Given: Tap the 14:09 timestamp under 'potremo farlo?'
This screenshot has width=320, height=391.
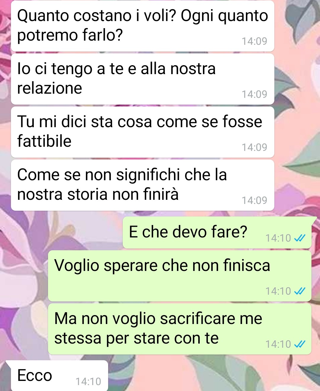Looking at the screenshot, I should coord(255,41).
